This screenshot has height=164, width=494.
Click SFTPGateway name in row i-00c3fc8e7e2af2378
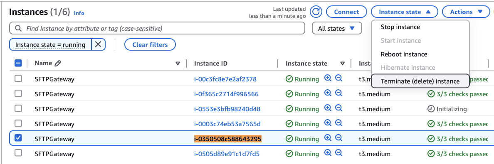pyautogui.click(x=54, y=79)
